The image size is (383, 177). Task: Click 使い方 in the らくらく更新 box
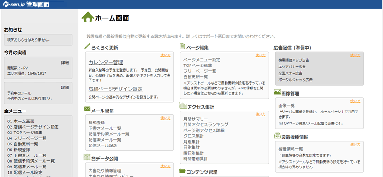tap(165, 55)
